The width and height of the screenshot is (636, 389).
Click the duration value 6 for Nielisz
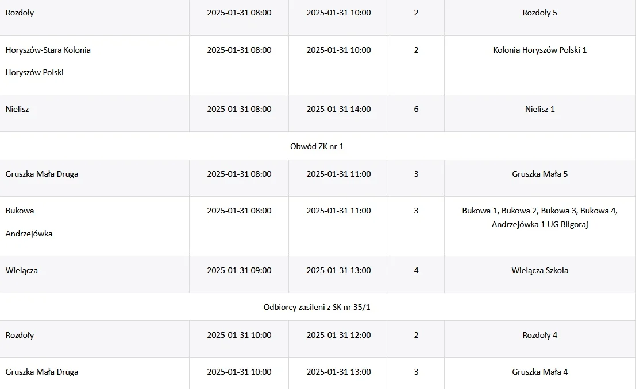[416, 109]
